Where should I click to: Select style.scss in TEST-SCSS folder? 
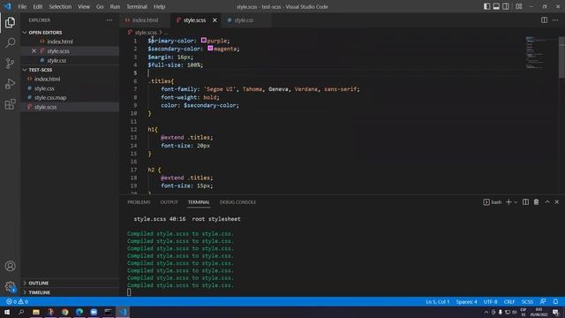point(71,107)
